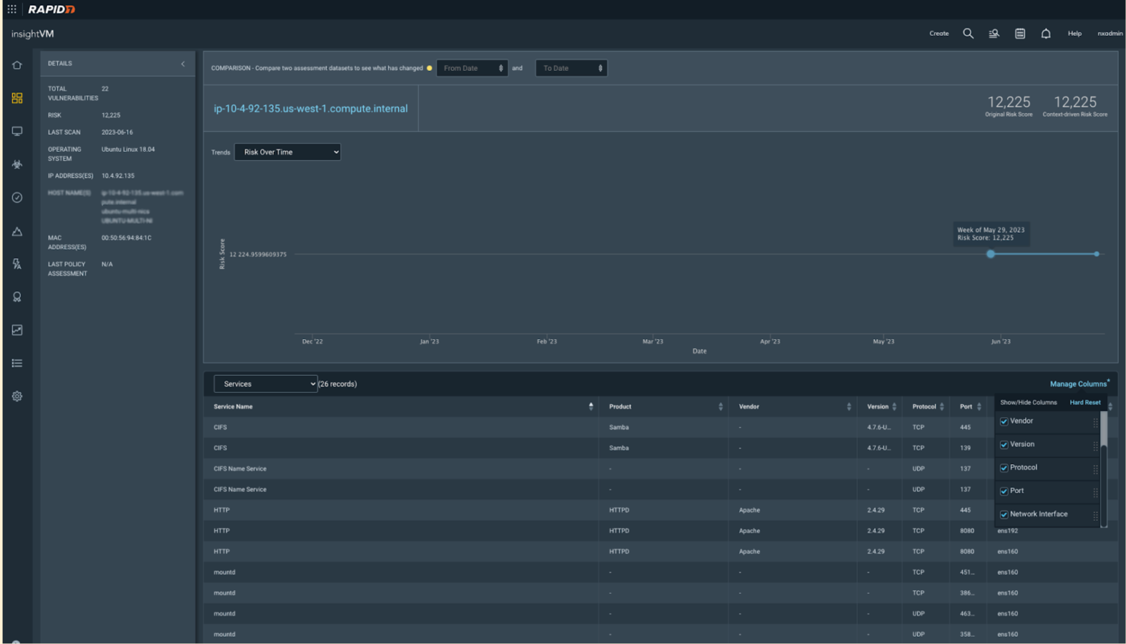Open the Create menu
The width and height of the screenshot is (1126, 644).
[939, 34]
